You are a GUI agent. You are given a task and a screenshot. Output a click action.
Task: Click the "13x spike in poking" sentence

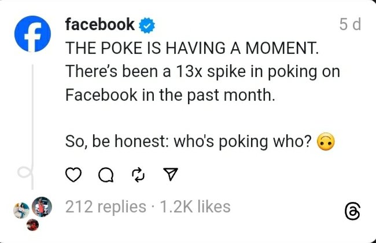(202, 72)
